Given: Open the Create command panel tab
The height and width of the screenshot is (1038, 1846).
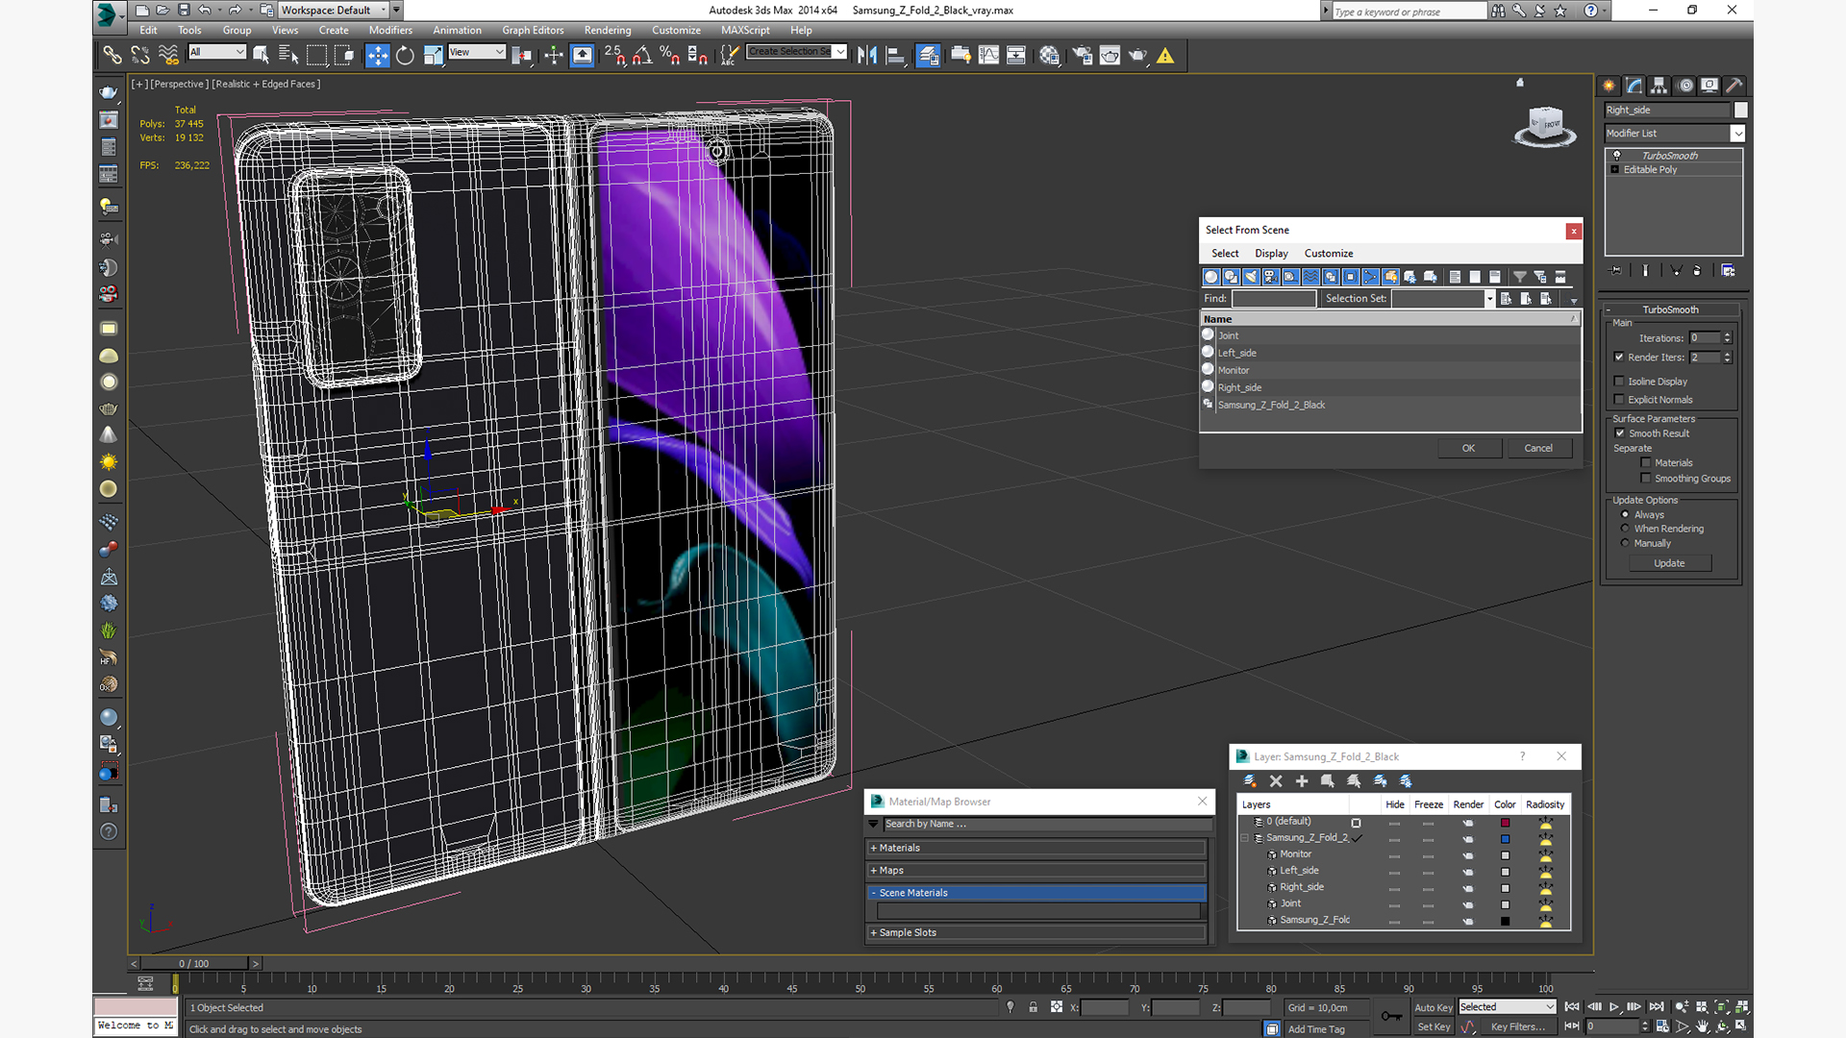Looking at the screenshot, I should tap(1609, 86).
